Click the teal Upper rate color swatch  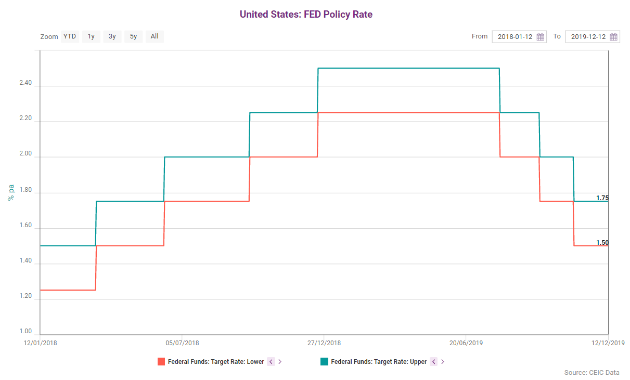click(324, 362)
